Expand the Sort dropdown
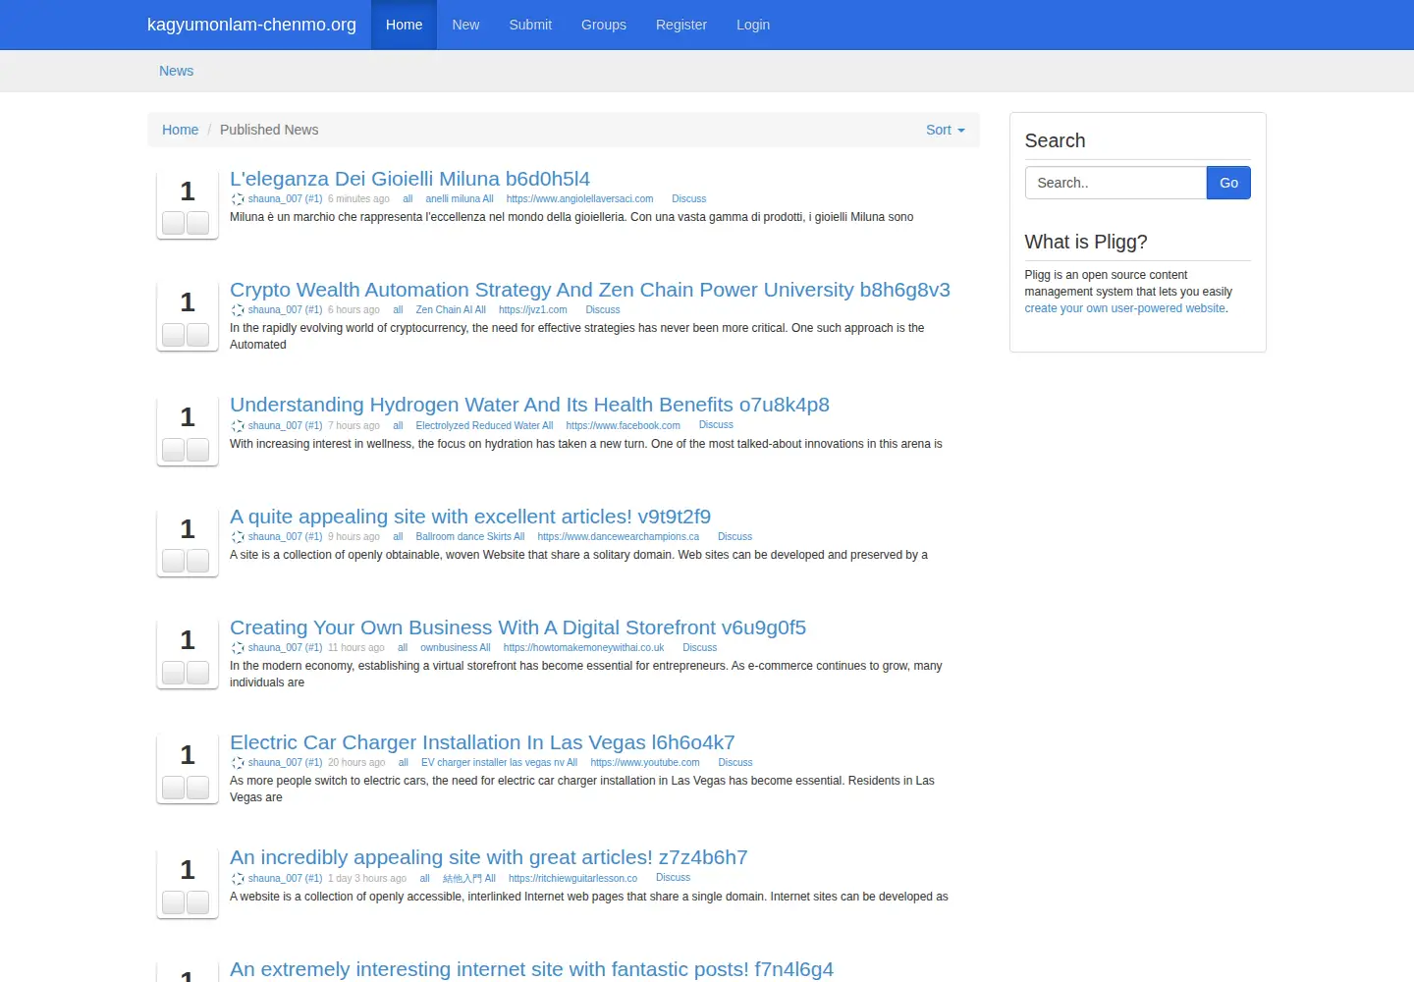This screenshot has width=1414, height=982. point(946,130)
